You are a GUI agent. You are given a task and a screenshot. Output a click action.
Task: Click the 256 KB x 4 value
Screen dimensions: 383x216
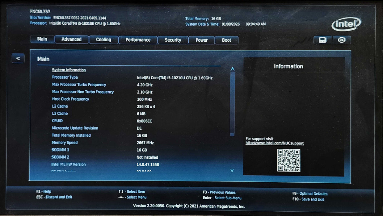[146, 107]
